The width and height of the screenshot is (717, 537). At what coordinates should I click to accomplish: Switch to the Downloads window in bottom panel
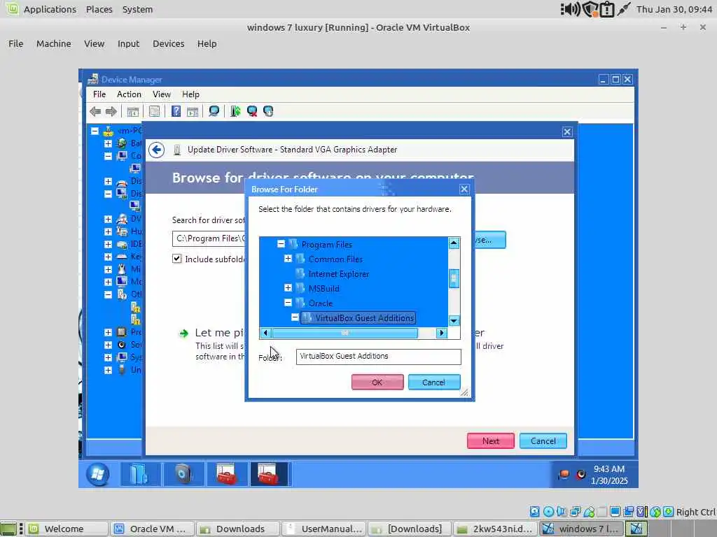pyautogui.click(x=238, y=529)
